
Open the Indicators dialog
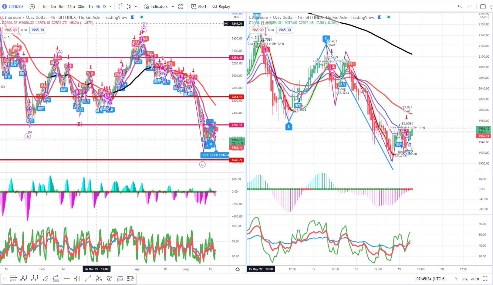pos(156,6)
